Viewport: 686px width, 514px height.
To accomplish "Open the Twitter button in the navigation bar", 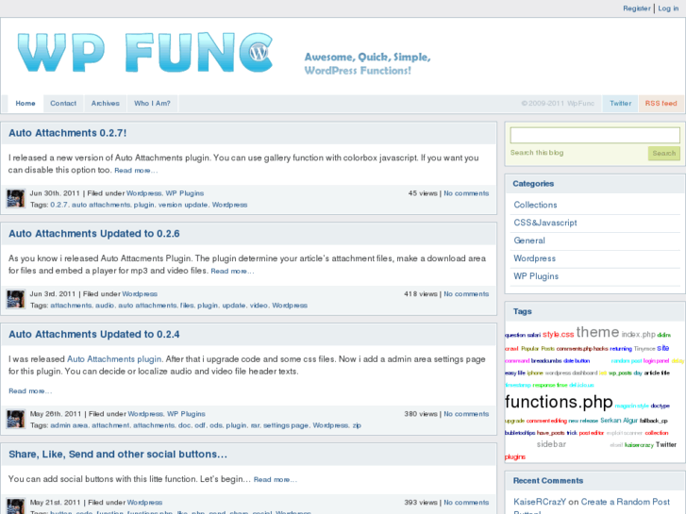I will click(x=620, y=103).
